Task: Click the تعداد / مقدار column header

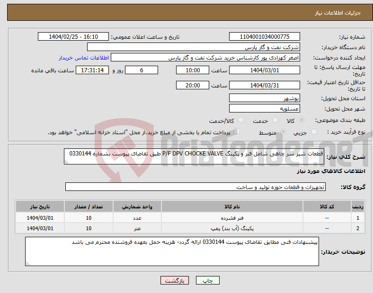Action: [89, 207]
